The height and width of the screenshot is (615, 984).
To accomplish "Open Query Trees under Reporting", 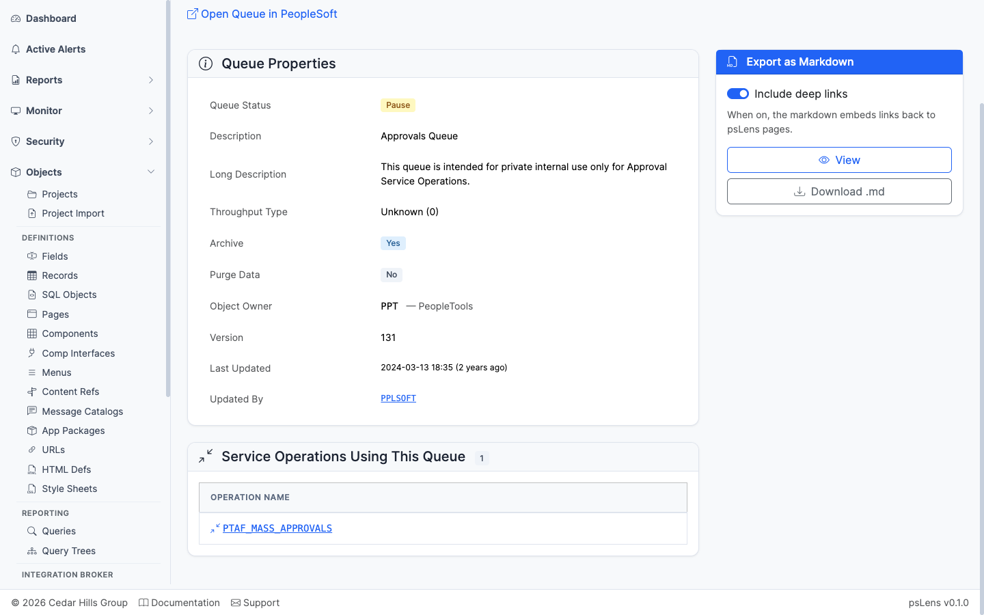I will [x=69, y=551].
